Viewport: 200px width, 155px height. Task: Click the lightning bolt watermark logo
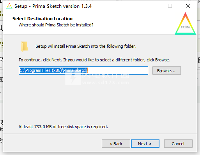click(x=73, y=78)
